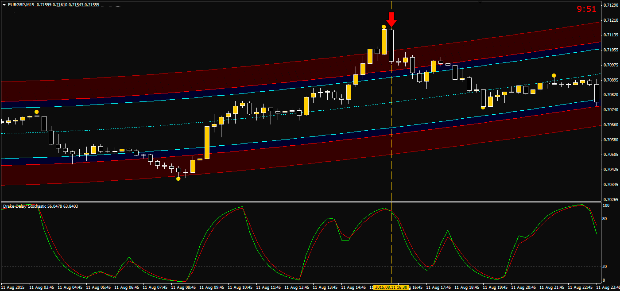The image size is (620, 291).
Task: Click the 0.71210 price on the scale
Action: (x=610, y=20)
